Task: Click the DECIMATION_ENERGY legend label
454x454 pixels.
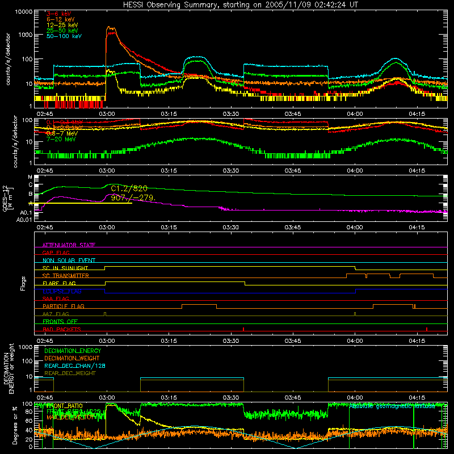Action: coord(73,351)
